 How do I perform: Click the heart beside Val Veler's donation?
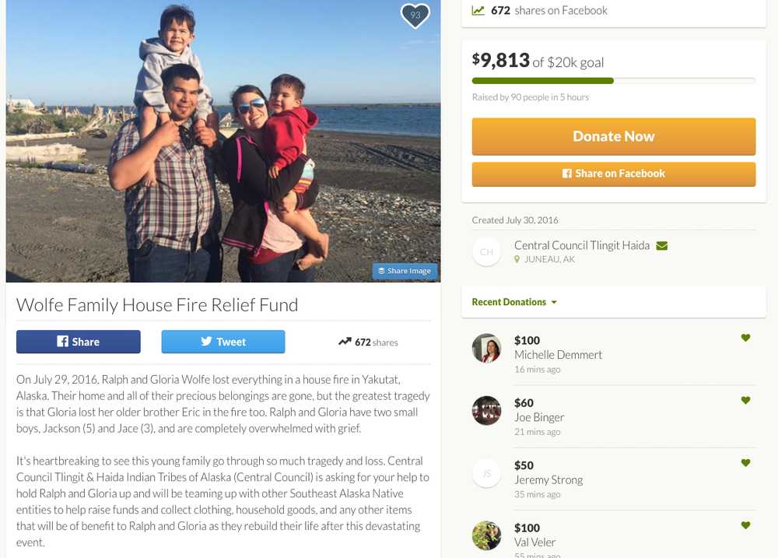pyautogui.click(x=745, y=525)
